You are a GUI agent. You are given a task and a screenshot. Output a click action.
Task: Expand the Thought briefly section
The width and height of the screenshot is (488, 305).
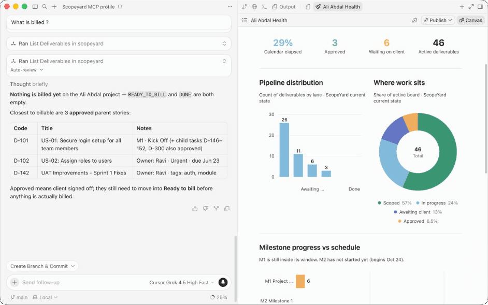click(29, 84)
